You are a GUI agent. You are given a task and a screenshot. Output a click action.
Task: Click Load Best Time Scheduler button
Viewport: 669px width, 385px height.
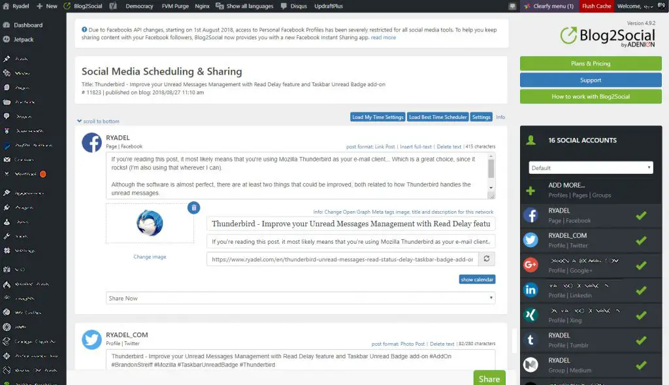click(438, 117)
